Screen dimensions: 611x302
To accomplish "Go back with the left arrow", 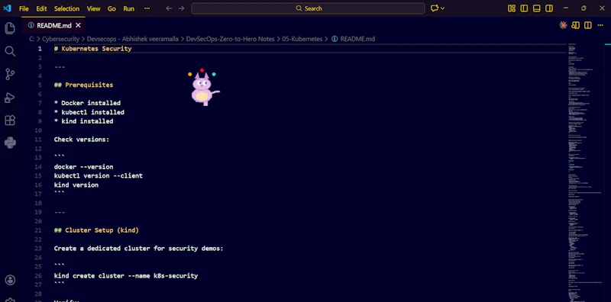I will coord(169,8).
